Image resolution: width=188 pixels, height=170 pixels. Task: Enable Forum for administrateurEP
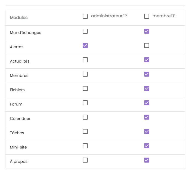pos(85,103)
